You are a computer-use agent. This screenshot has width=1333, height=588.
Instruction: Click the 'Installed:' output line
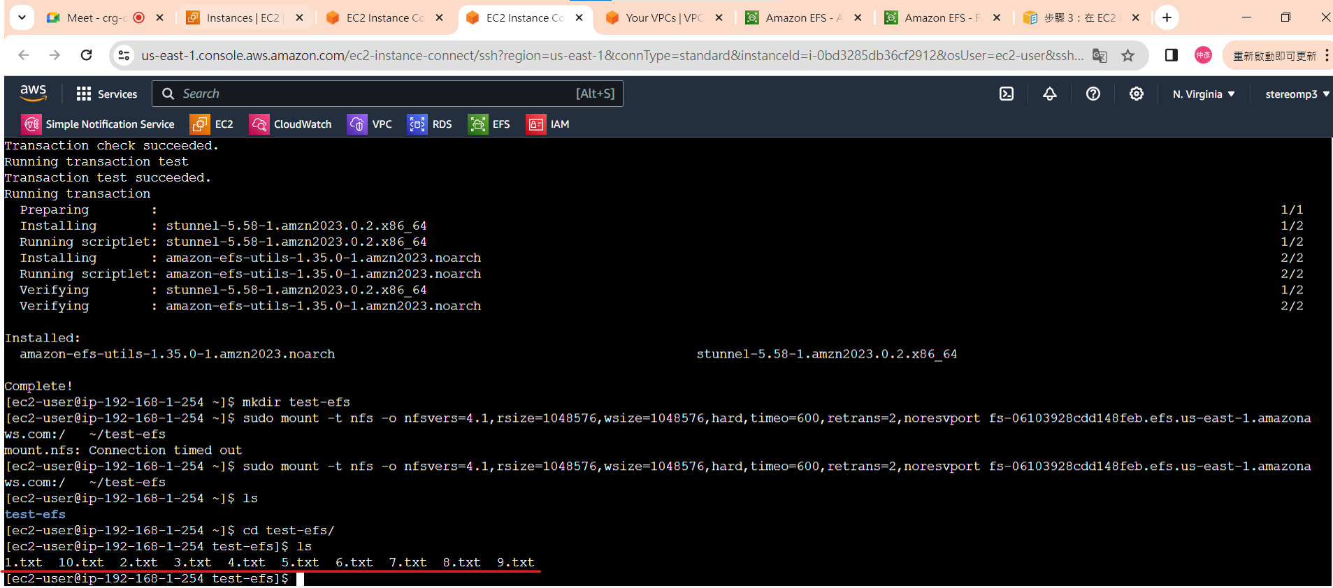[43, 337]
